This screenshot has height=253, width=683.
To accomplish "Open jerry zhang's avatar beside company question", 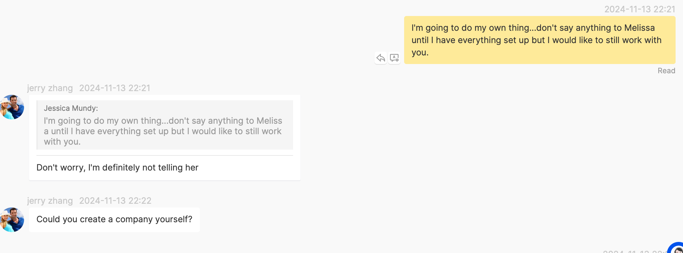I will 12,220.
